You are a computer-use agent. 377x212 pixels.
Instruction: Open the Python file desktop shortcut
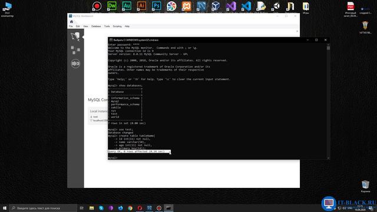coord(261,6)
